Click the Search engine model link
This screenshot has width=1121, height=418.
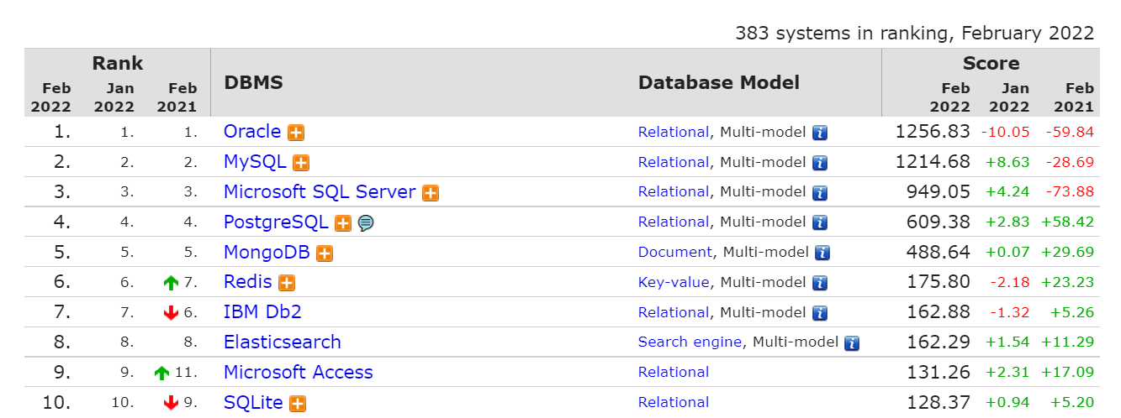click(690, 342)
